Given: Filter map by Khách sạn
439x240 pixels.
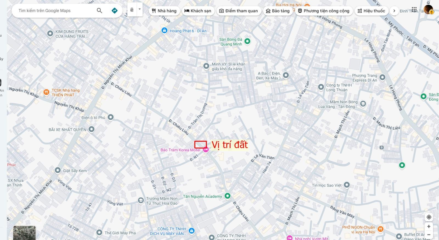Looking at the screenshot, I should pos(198,11).
